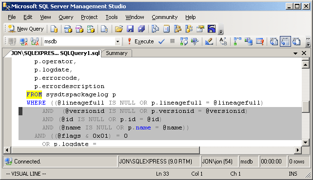
Task: Open the View menu
Action: coord(45,18)
